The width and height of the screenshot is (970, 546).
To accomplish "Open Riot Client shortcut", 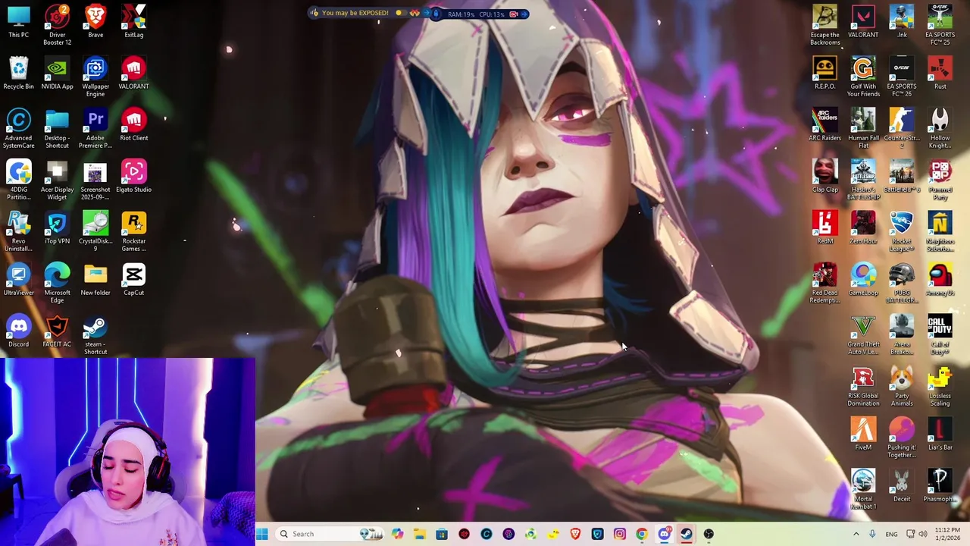I will [x=133, y=124].
